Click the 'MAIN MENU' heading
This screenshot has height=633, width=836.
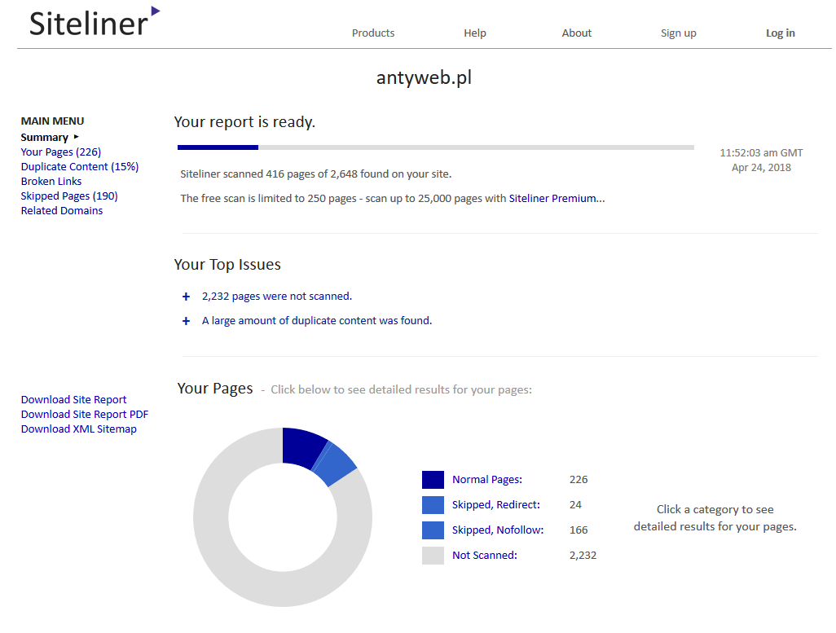coord(52,121)
